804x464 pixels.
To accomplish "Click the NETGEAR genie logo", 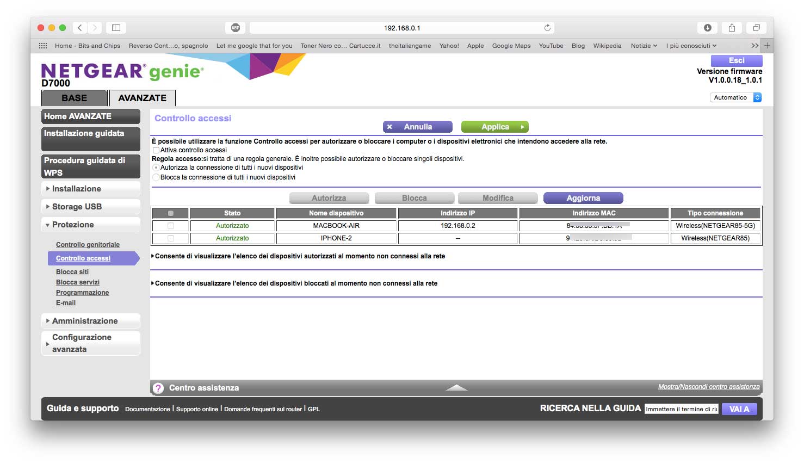I will click(x=122, y=71).
